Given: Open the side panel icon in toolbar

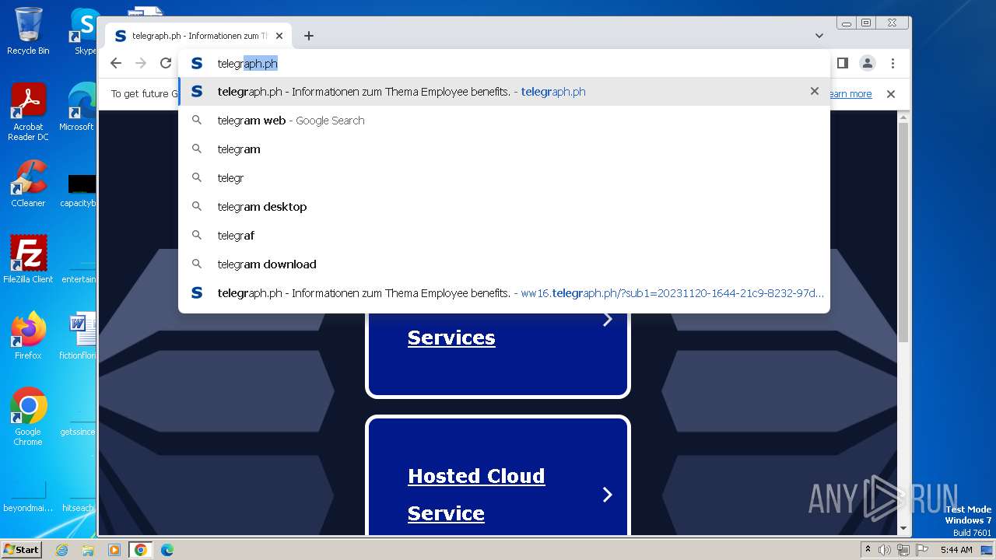Looking at the screenshot, I should pos(842,63).
